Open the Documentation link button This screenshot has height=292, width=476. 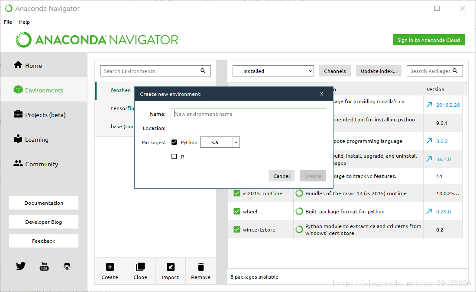44,203
